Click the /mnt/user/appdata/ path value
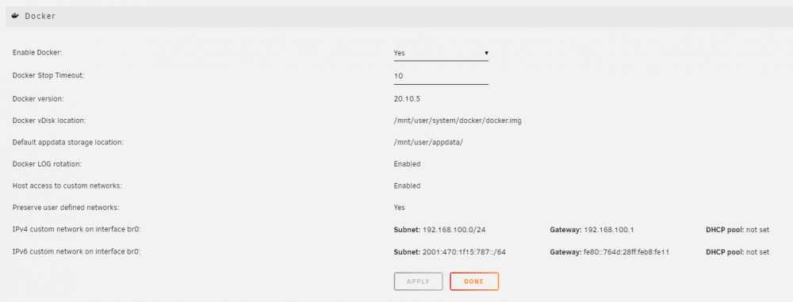Image resolution: width=793 pixels, height=302 pixels. tap(428, 142)
